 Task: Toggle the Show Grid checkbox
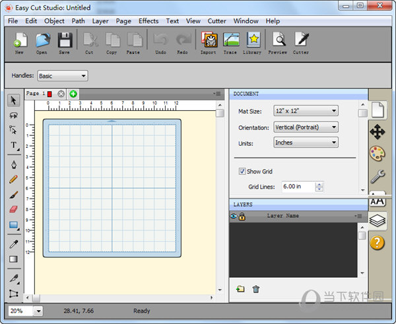tap(242, 171)
